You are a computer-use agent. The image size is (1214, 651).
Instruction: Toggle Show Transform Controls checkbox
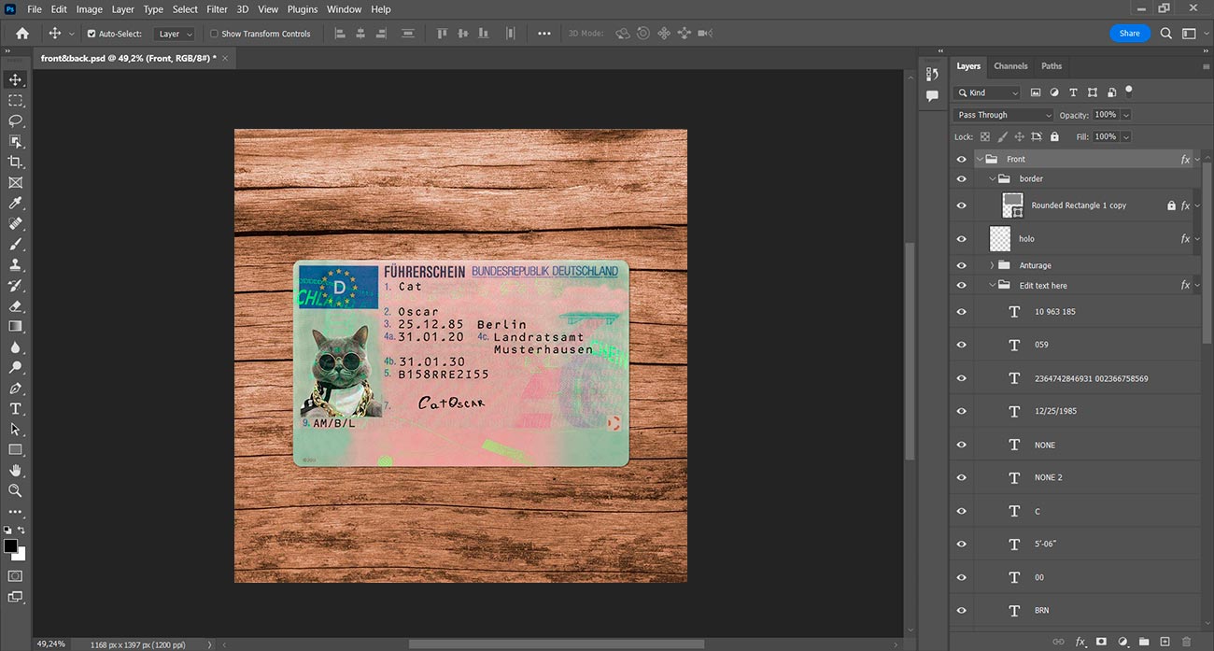[x=214, y=34]
